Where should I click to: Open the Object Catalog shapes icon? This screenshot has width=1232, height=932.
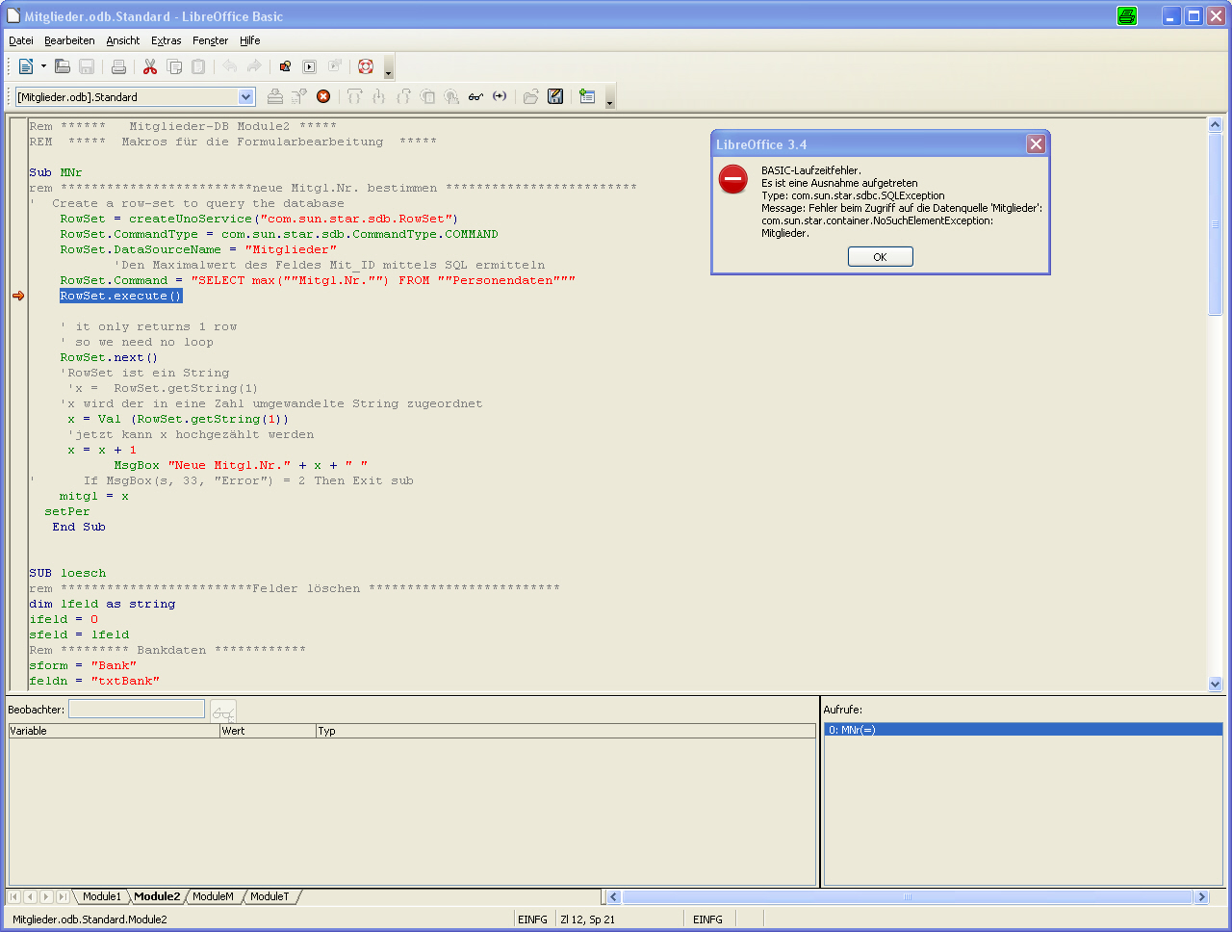click(285, 66)
